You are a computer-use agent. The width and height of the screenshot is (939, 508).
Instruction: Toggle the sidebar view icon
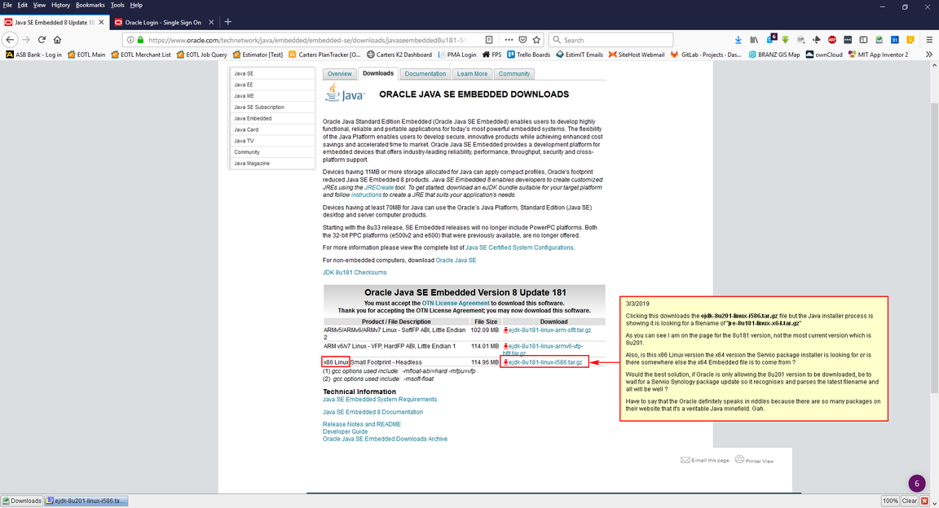pyautogui.click(x=863, y=39)
